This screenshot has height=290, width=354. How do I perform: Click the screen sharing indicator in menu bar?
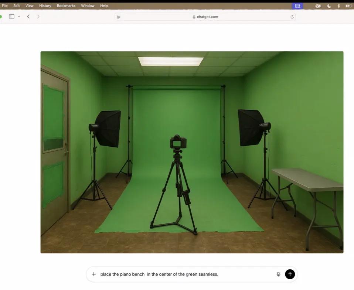click(x=297, y=6)
